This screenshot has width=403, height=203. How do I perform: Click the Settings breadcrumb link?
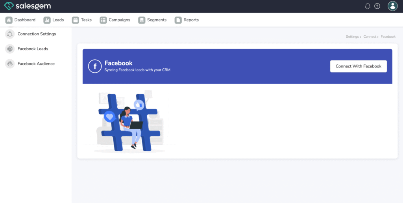[x=352, y=37]
